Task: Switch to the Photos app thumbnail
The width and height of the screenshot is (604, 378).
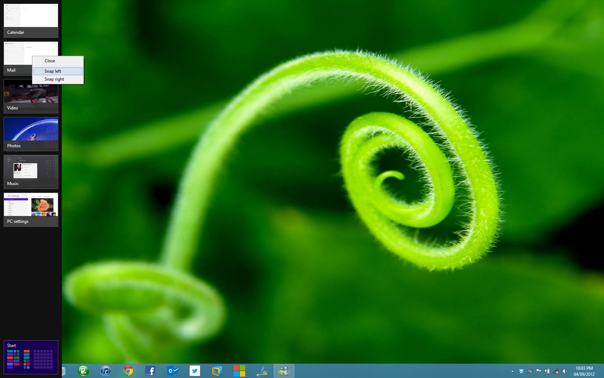Action: pos(31,134)
